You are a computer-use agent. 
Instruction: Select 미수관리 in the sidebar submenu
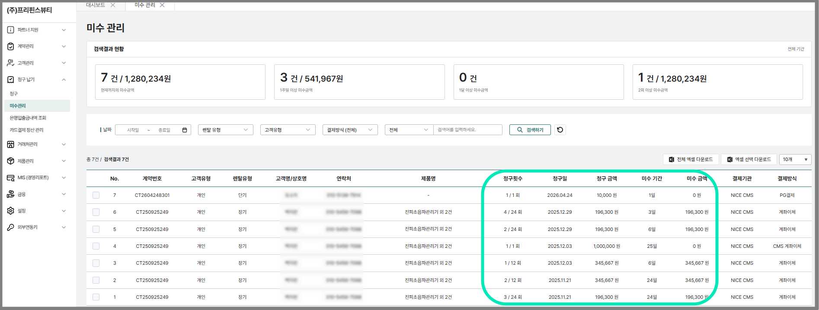point(37,106)
